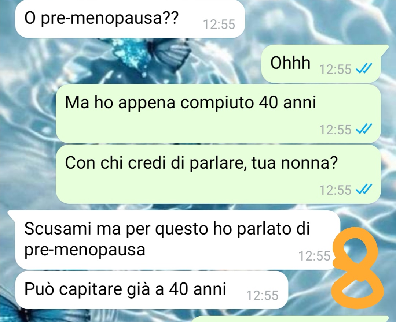This screenshot has width=396, height=322.
Task: Click read-receipt double check on 'Ohhh'
Action: 364,69
